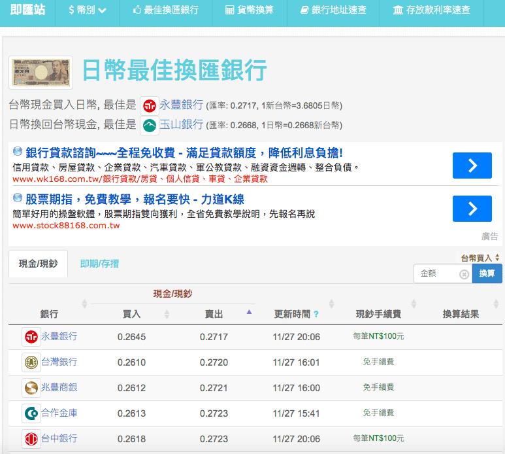505x454 pixels.
Task: Click 永豐銀行 sell rate 0.2717
Action: (214, 337)
